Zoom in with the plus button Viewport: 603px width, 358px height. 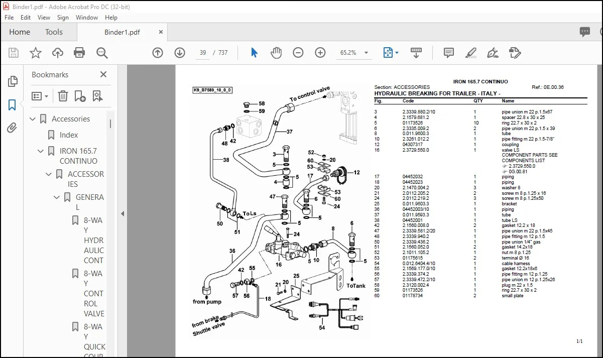[x=320, y=53]
